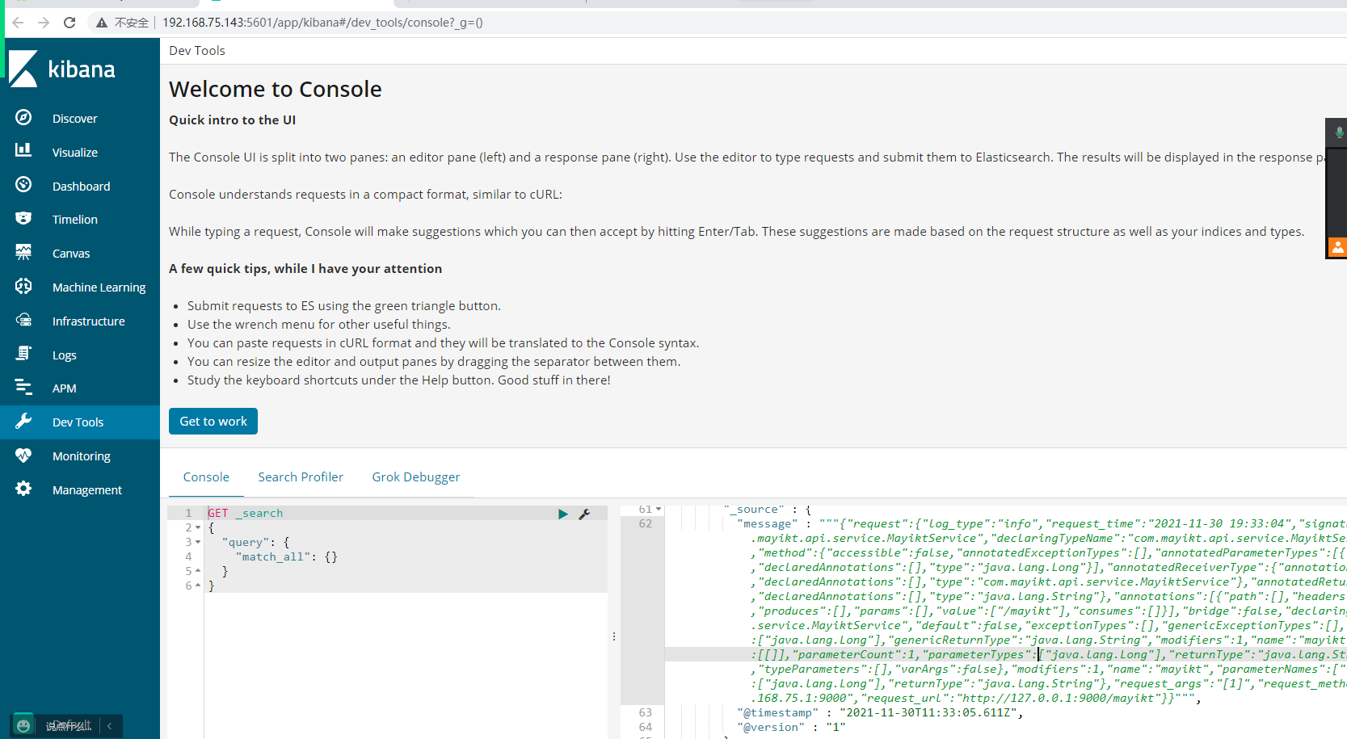Image resolution: width=1347 pixels, height=739 pixels.
Task: Open the Logs document icon
Action: 23,354
